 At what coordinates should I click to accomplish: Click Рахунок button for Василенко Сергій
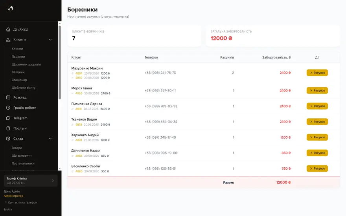tap(317, 168)
